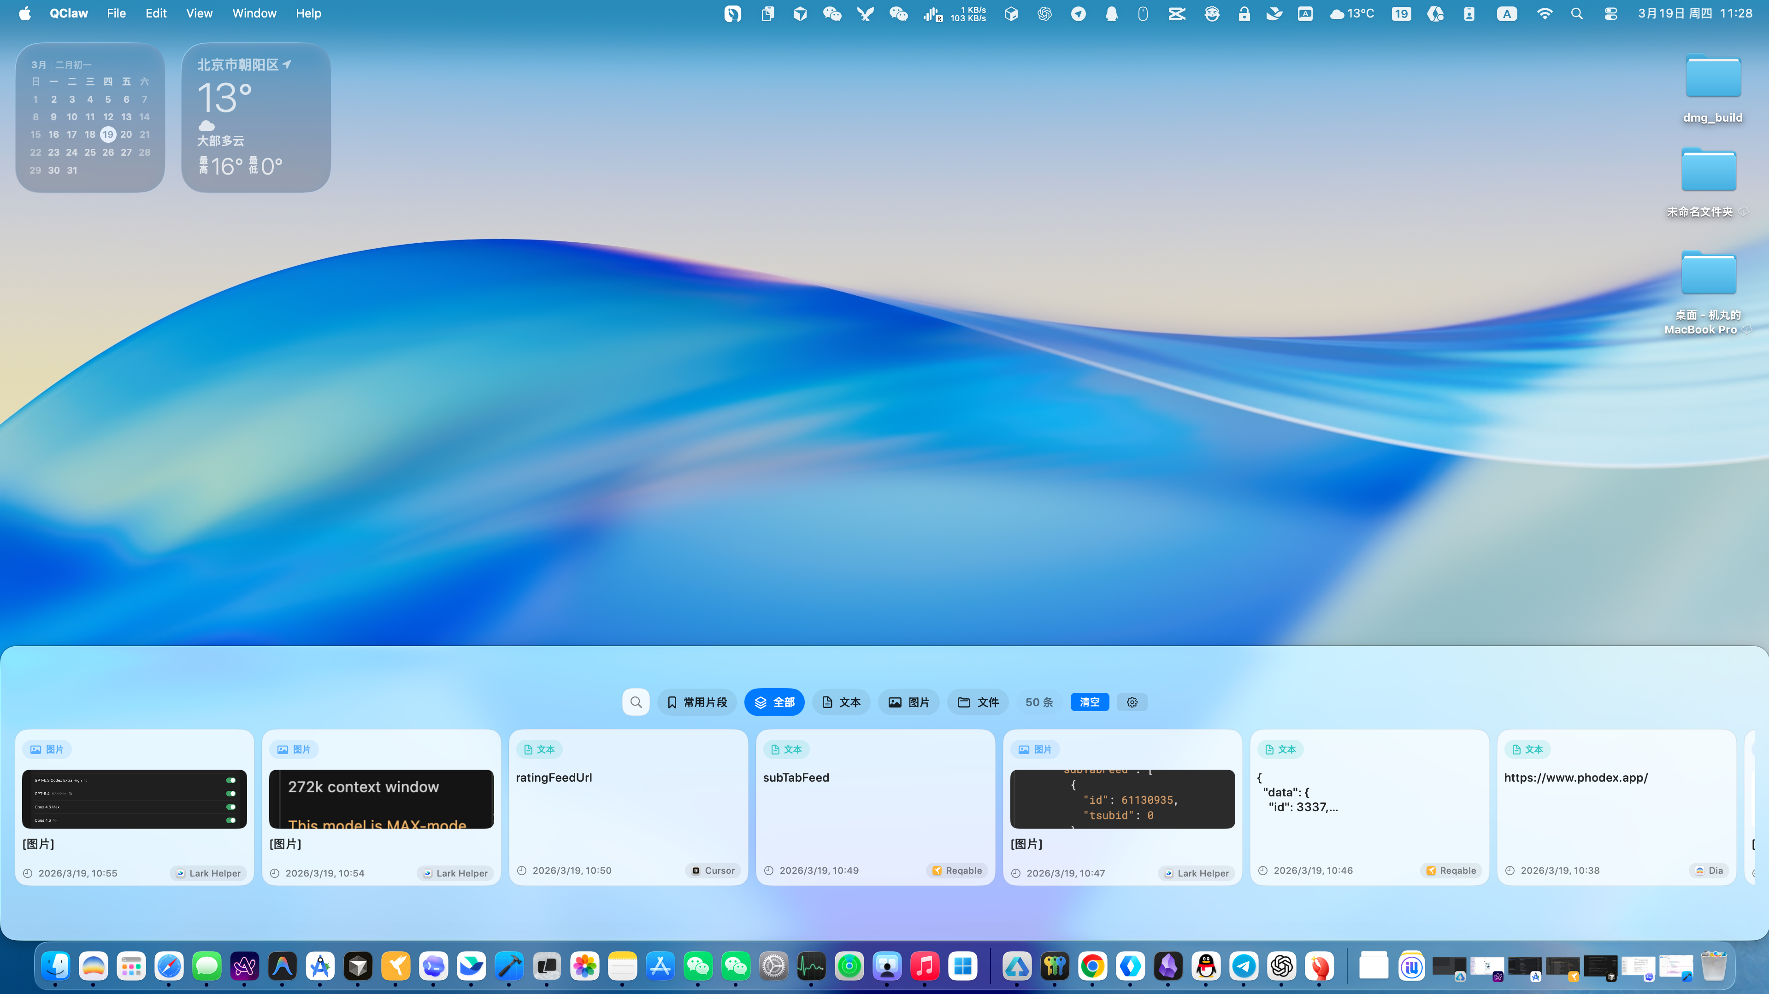Open Telegram from the Dock
The width and height of the screenshot is (1769, 994).
click(1244, 966)
